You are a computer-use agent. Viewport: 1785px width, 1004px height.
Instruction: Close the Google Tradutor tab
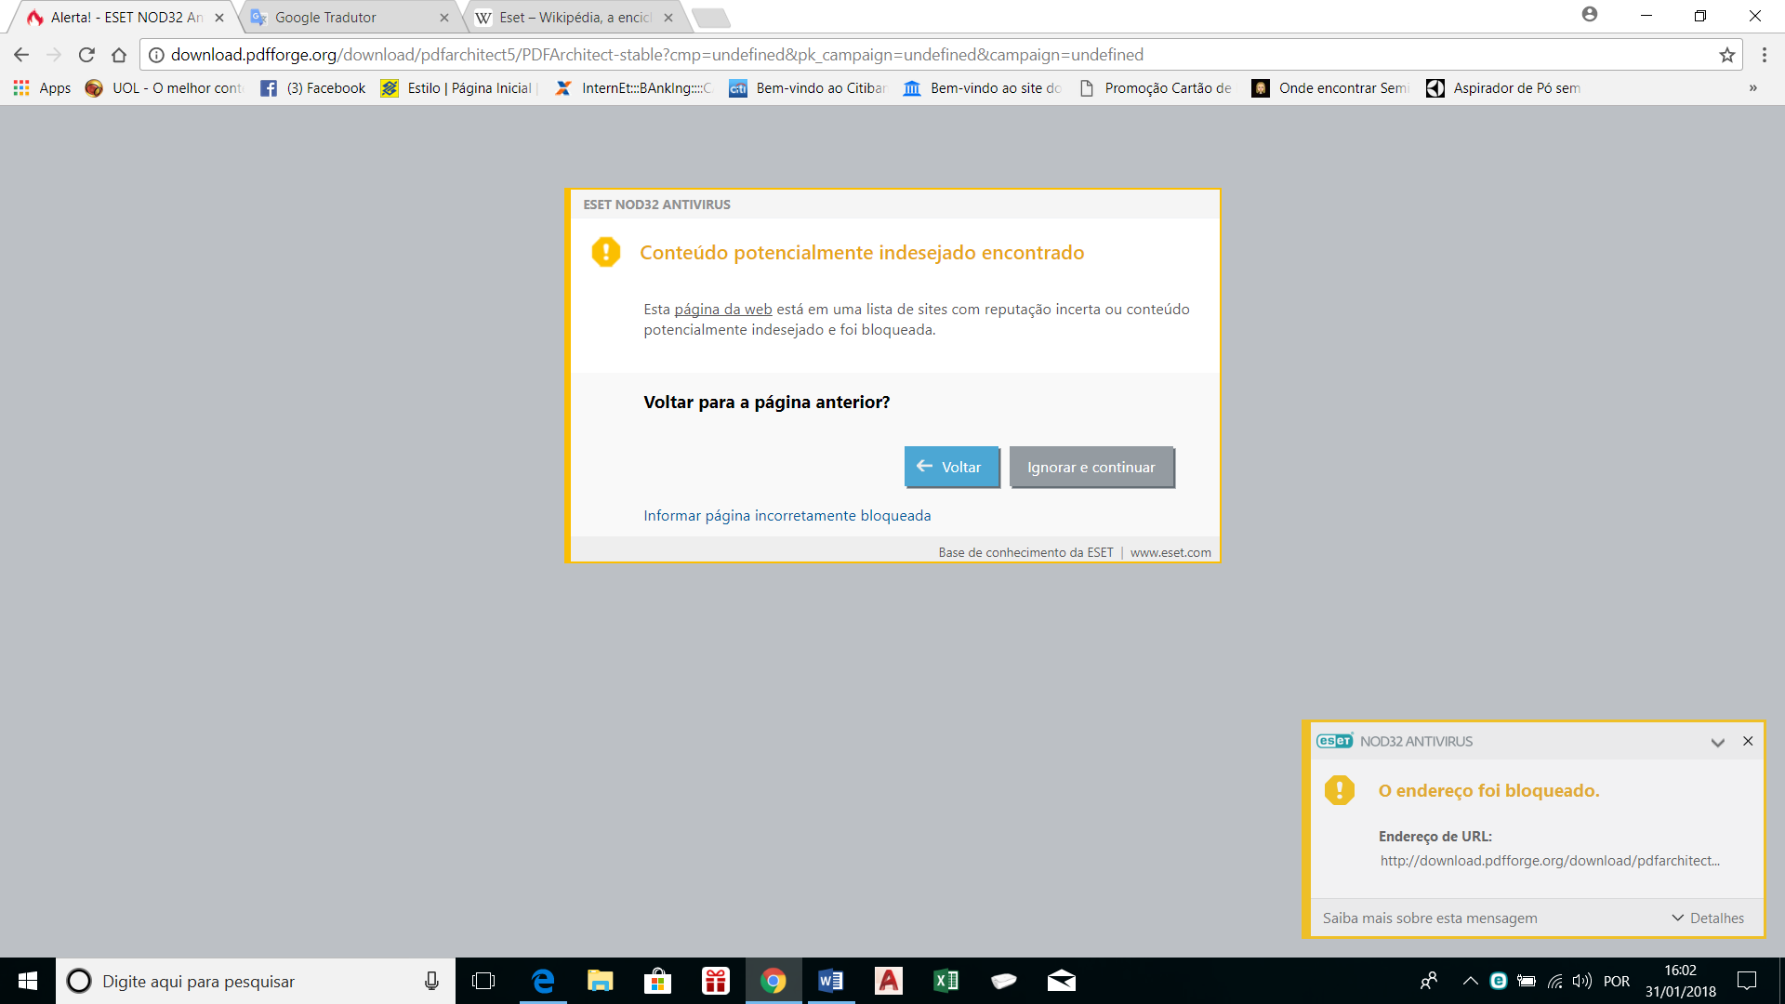point(444,18)
